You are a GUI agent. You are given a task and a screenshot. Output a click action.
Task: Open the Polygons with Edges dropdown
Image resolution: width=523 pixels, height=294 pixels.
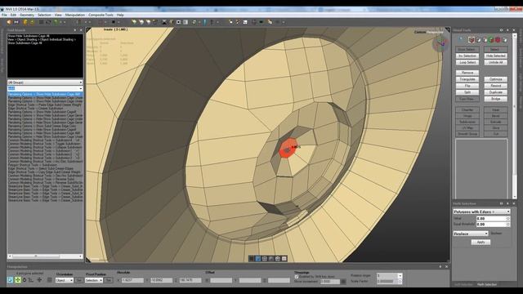click(481, 212)
